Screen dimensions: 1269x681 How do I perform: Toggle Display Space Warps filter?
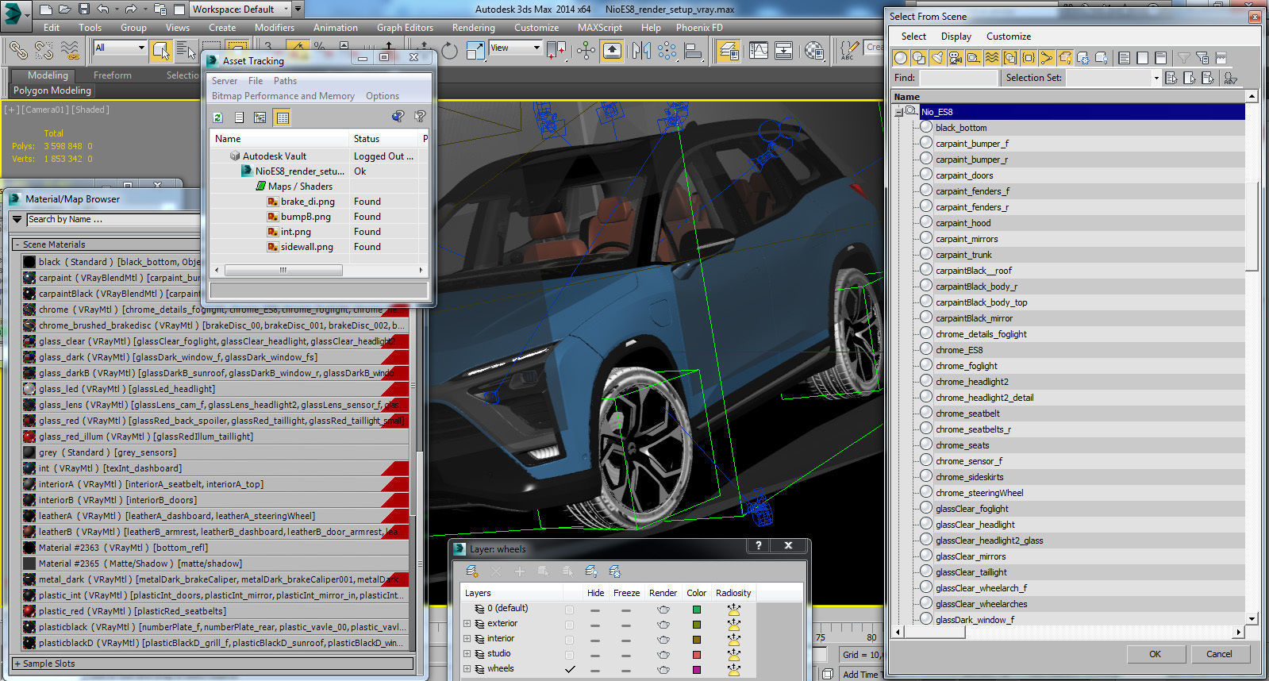tap(991, 58)
